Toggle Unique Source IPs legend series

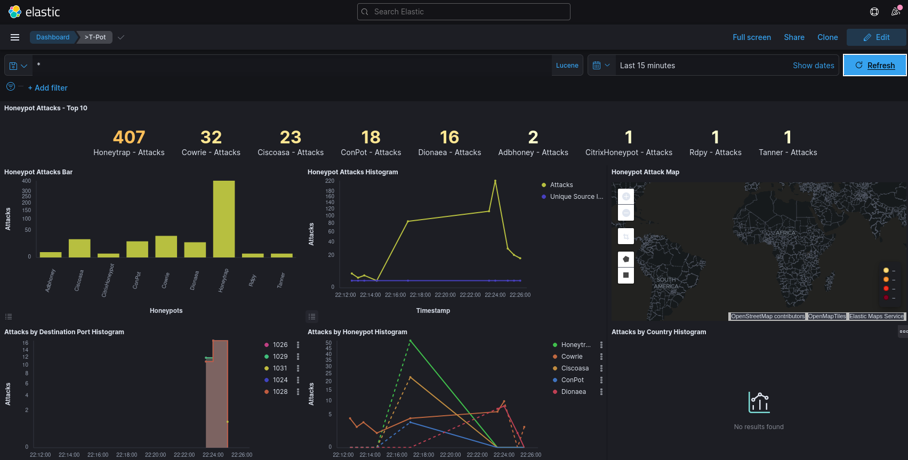pyautogui.click(x=576, y=197)
